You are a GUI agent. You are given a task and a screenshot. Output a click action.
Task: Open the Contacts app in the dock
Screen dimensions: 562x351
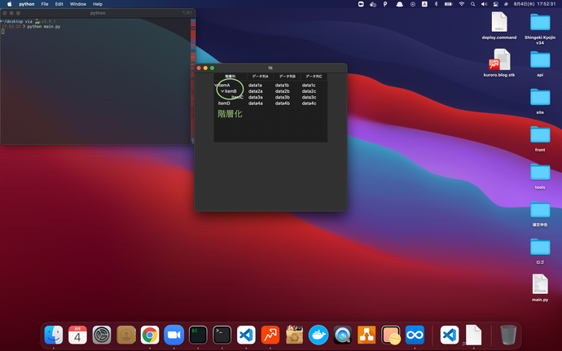[126, 335]
